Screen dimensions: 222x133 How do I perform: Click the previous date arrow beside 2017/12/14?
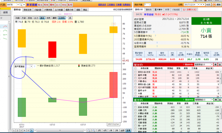pyautogui.click(x=201, y=5)
